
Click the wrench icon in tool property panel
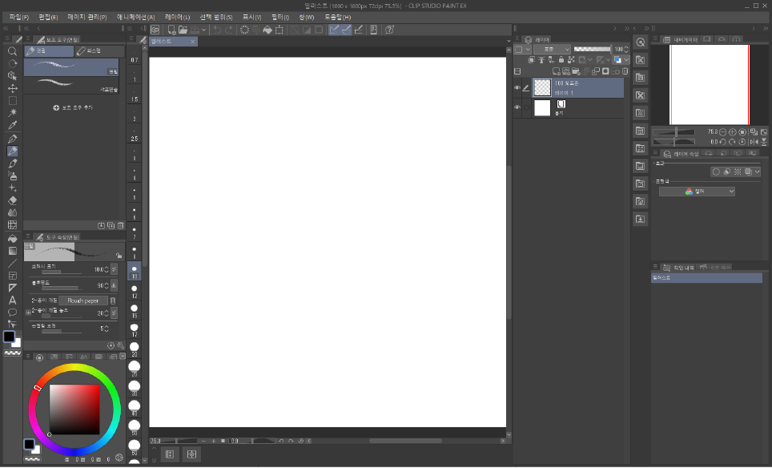[x=121, y=346]
